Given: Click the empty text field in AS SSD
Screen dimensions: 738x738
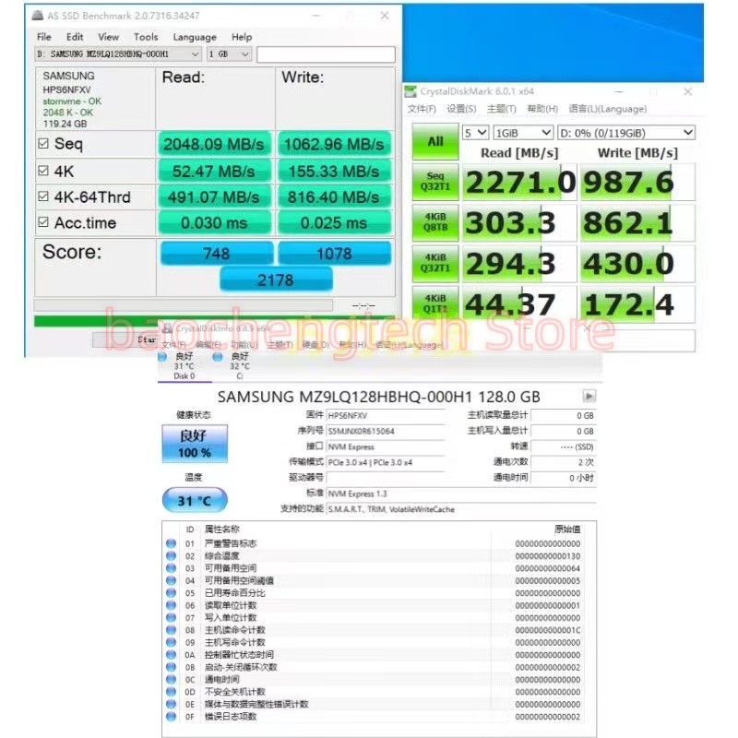Looking at the screenshot, I should pyautogui.click(x=326, y=54).
